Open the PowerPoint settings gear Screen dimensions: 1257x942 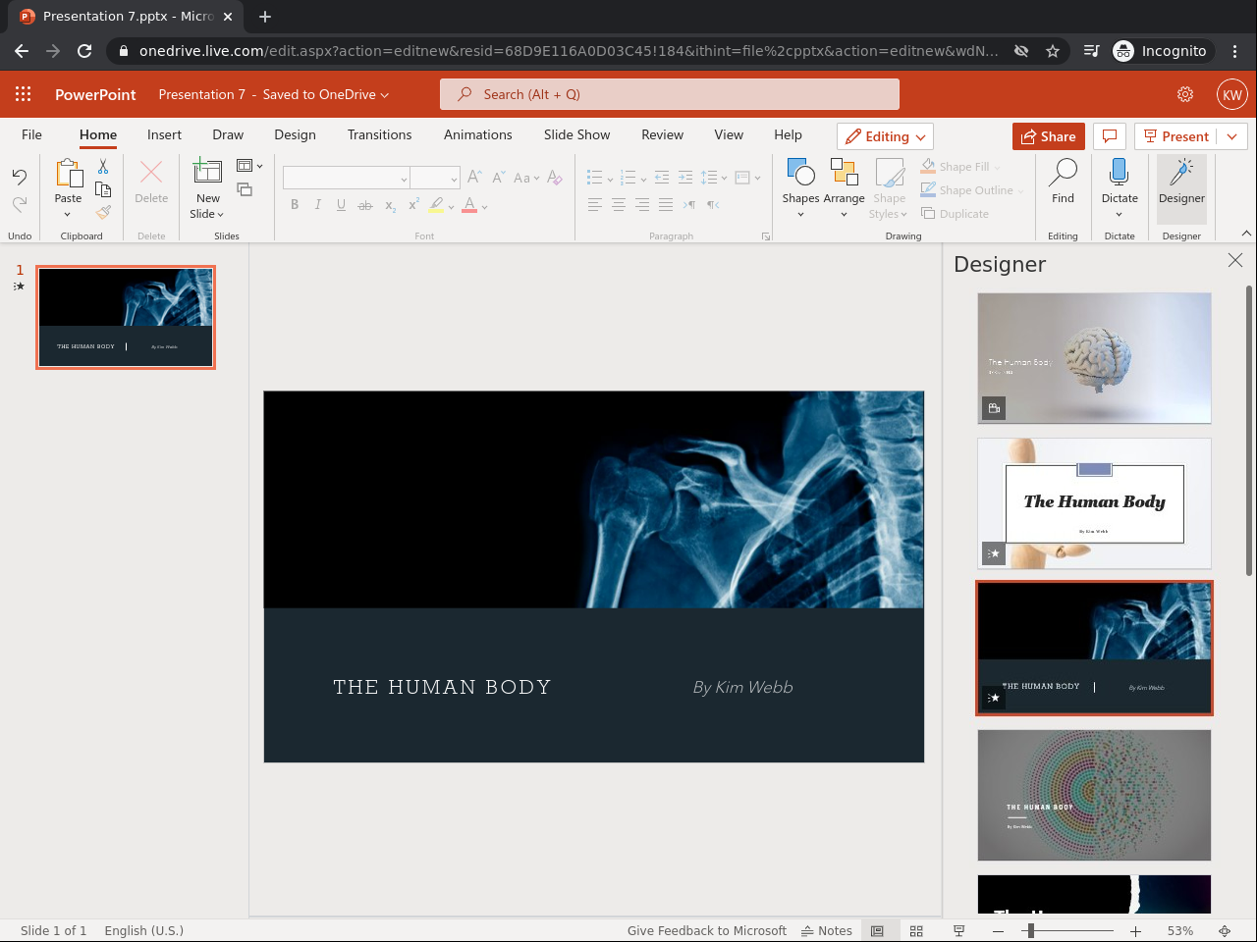(1185, 94)
